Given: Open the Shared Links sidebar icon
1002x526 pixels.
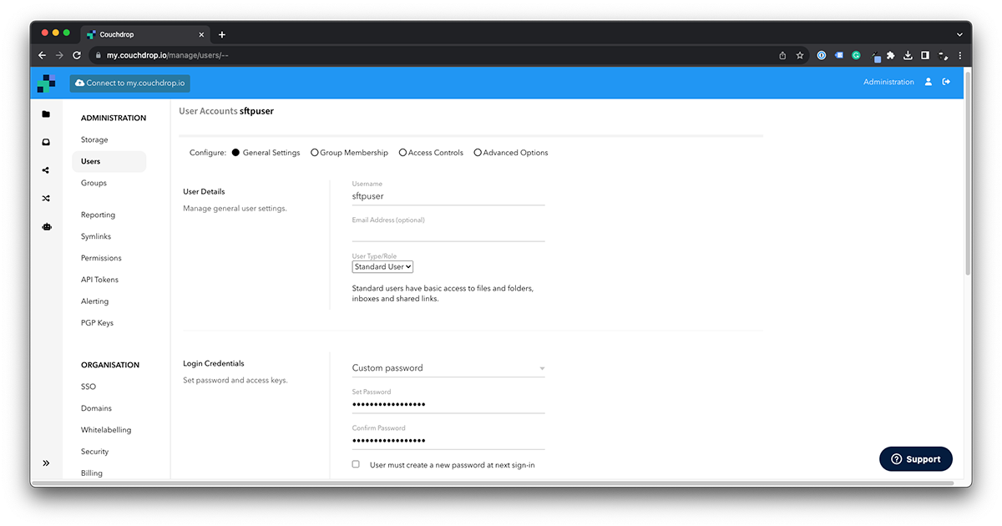Looking at the screenshot, I should pos(46,170).
